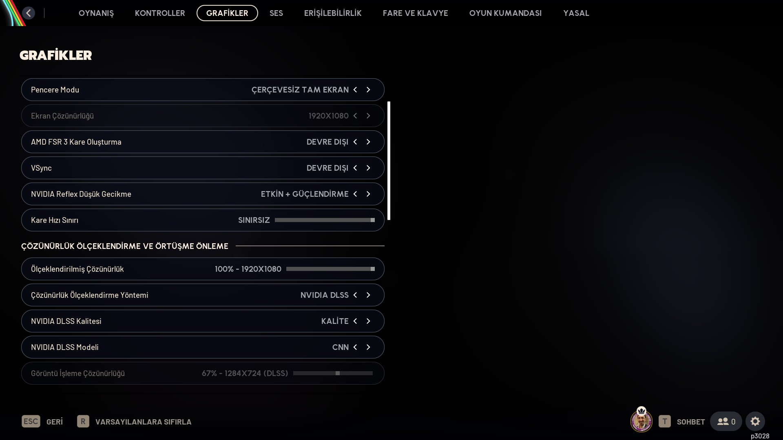Open the YASAL tab
Viewport: 783px width, 440px height.
pyautogui.click(x=576, y=13)
